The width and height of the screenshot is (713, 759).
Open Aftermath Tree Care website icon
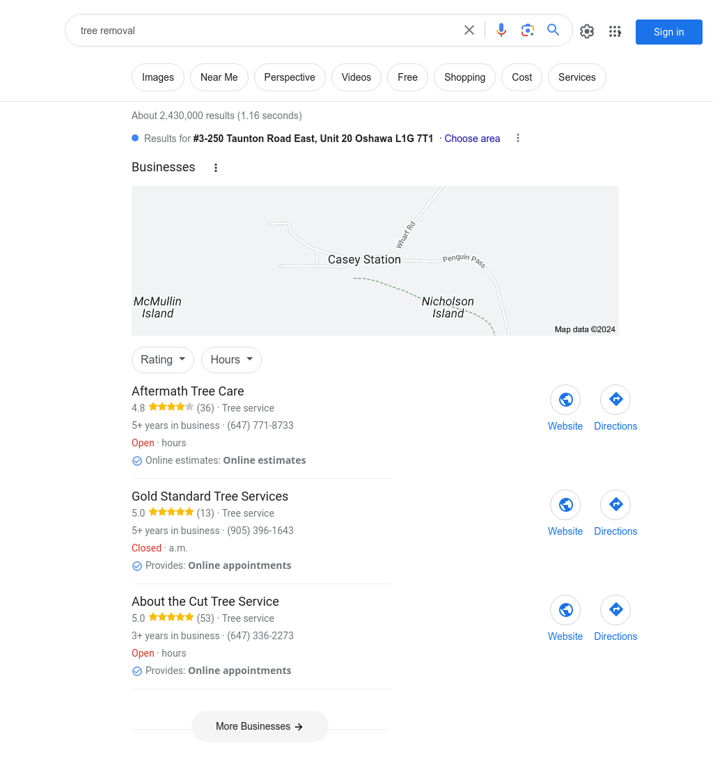[x=565, y=400]
